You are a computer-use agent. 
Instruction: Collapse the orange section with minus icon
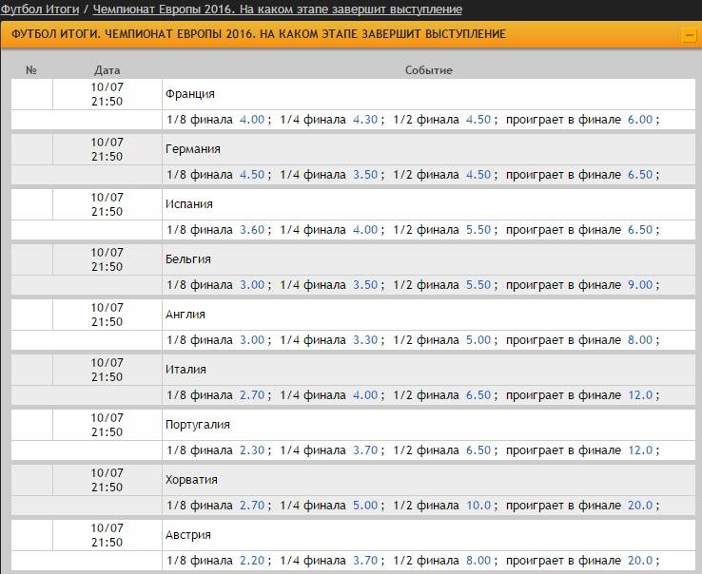click(x=689, y=35)
